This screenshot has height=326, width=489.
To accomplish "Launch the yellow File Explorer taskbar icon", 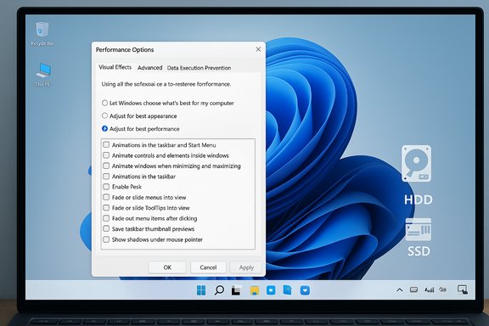I will (255, 290).
